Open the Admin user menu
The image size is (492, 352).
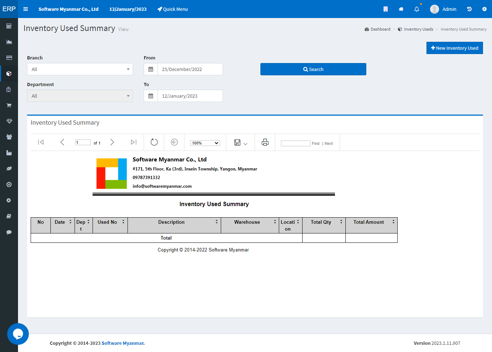[x=443, y=9]
